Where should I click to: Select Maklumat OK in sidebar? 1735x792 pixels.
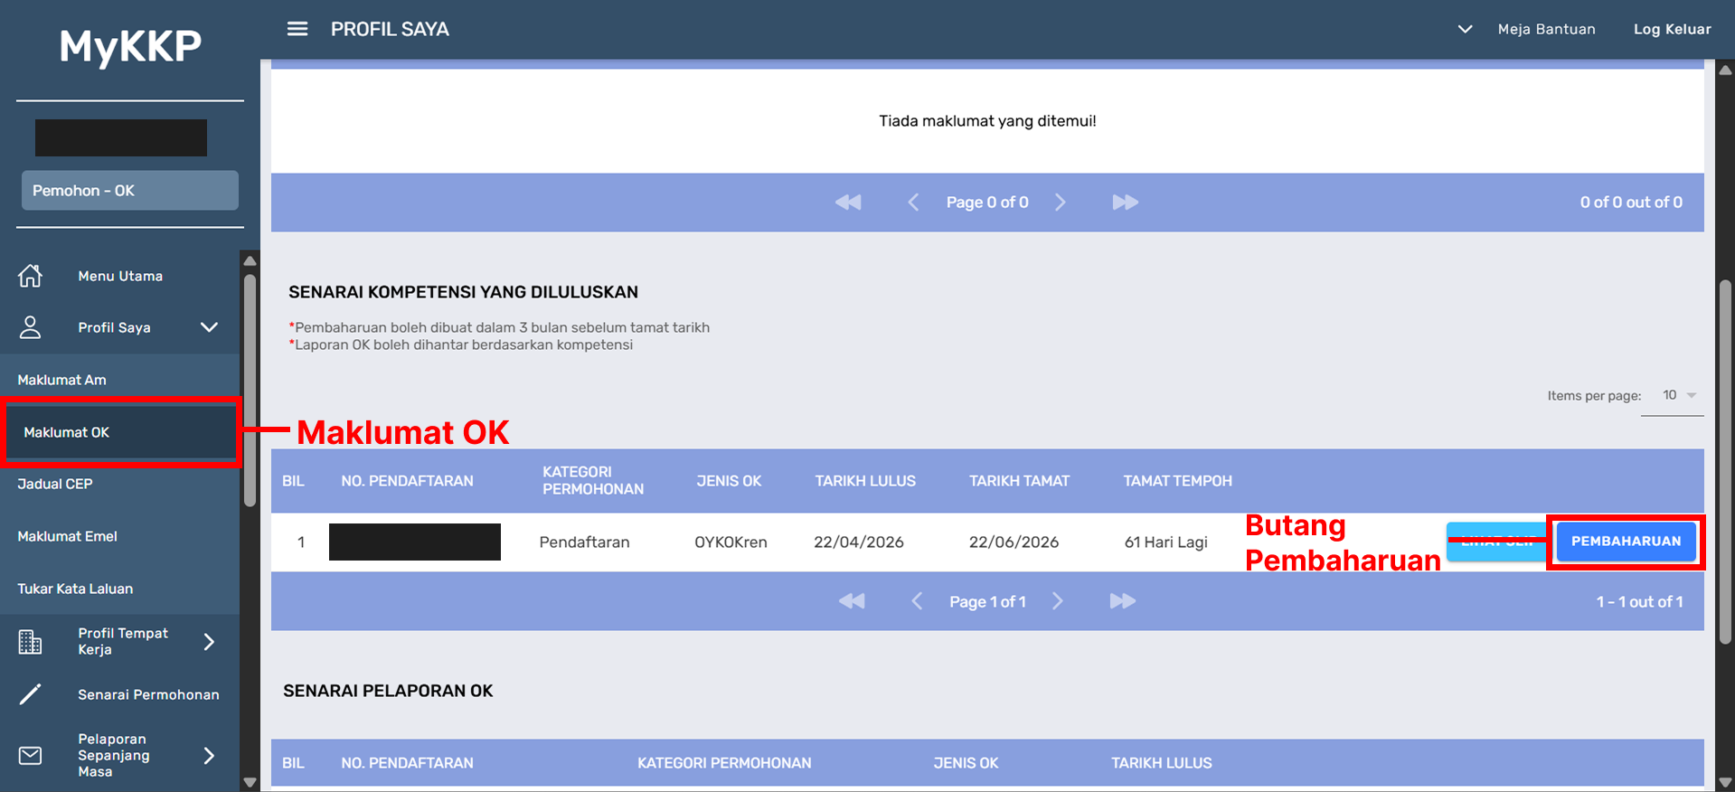point(67,432)
